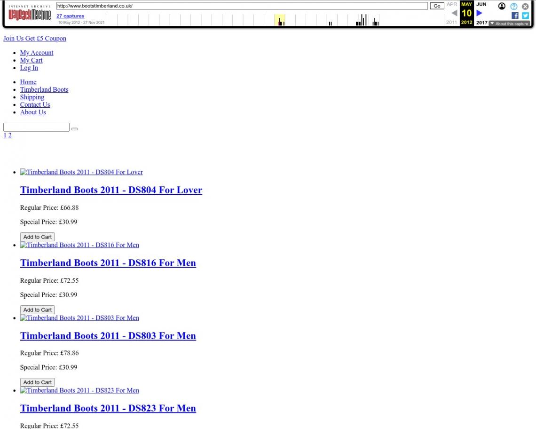Open About Us navigation link
This screenshot has height=429, width=536.
(x=33, y=112)
